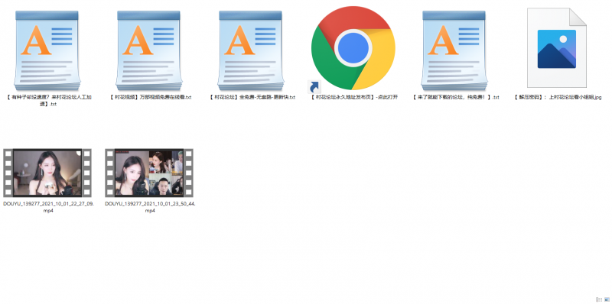The image size is (612, 304).
Task: Click the 解压密码 上村花论坛看小姐姐.jpg filename
Action: point(558,98)
